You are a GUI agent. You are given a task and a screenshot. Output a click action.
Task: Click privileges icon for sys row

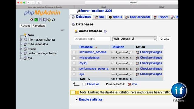pos(137,74)
